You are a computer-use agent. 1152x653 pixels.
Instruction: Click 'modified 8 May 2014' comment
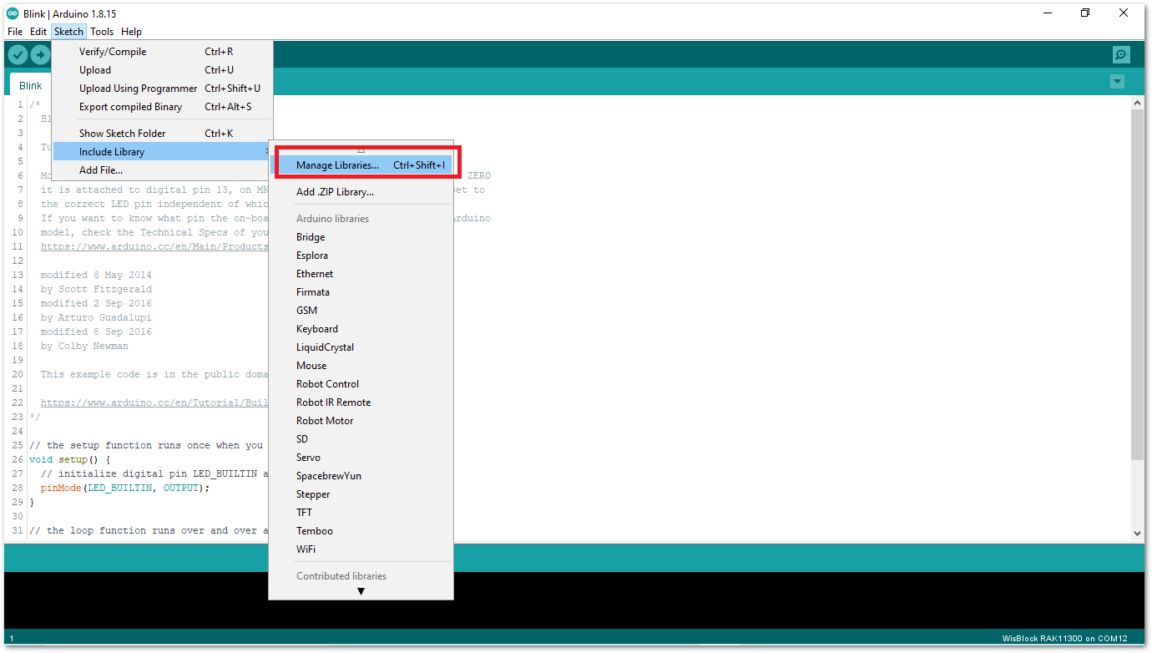[96, 275]
